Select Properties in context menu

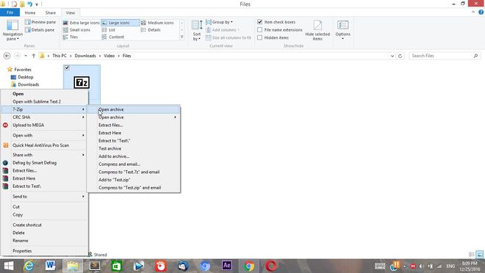[x=45, y=251]
